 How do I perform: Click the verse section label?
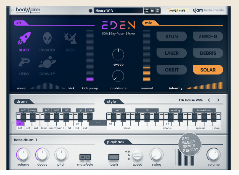[127, 128]
